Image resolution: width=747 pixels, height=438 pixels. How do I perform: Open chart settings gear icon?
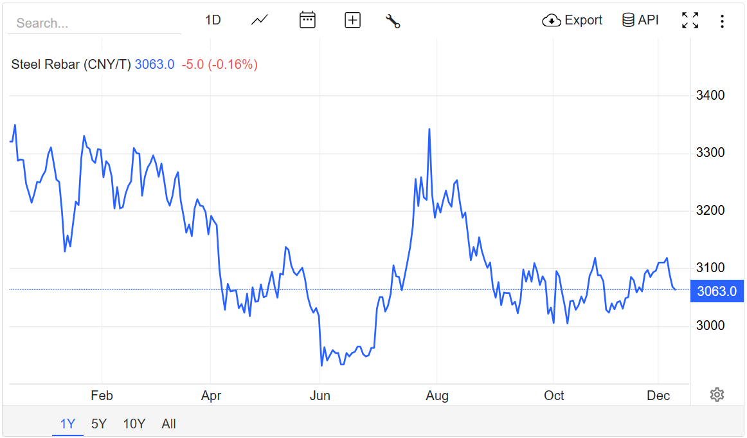(x=717, y=394)
